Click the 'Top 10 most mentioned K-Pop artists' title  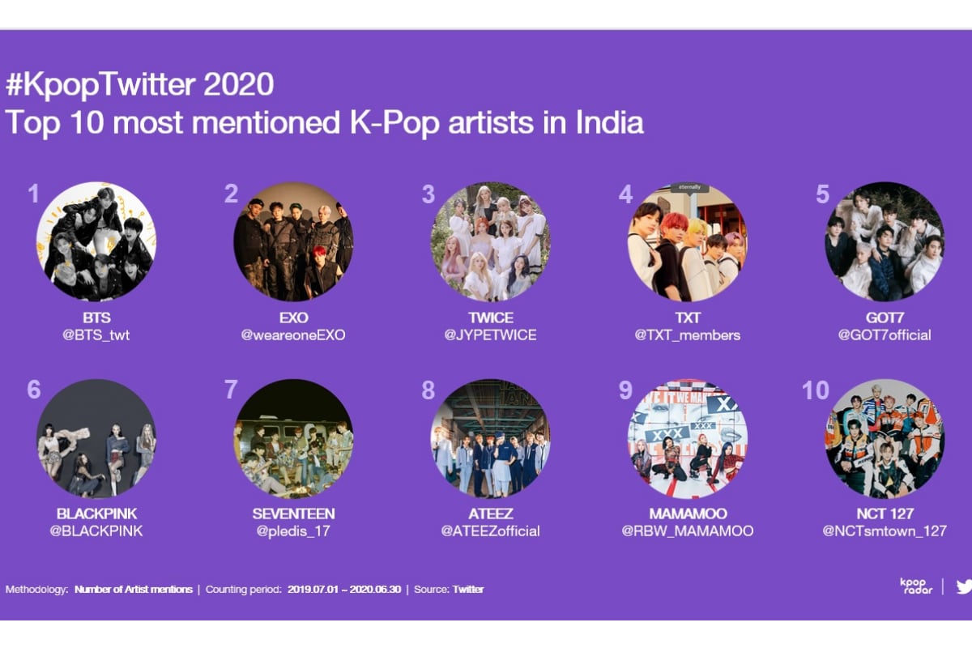point(325,122)
